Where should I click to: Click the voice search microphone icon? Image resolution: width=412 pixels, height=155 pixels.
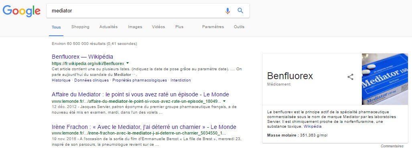point(227,11)
